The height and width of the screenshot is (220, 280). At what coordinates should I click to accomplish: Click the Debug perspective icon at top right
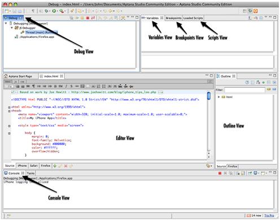click(250, 11)
